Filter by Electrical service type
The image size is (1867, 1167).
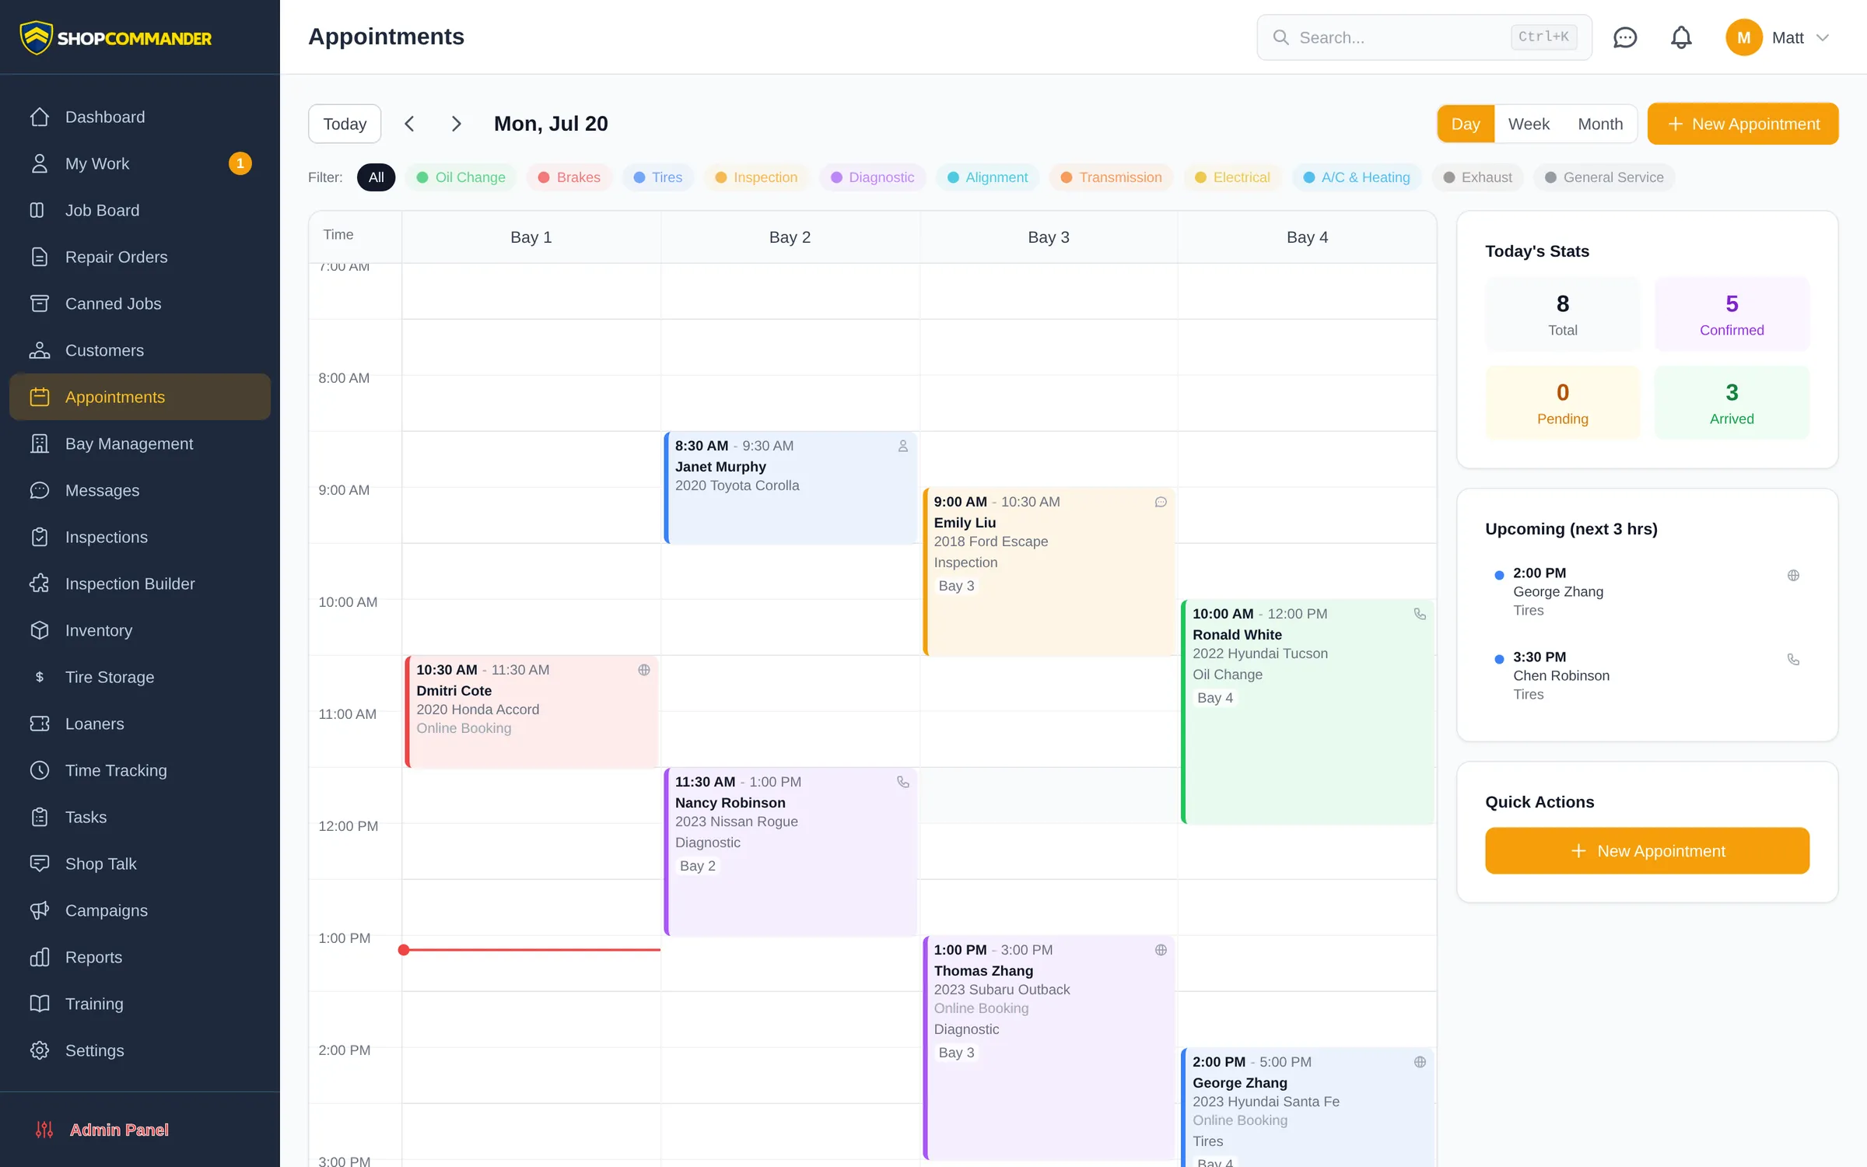pyautogui.click(x=1232, y=177)
